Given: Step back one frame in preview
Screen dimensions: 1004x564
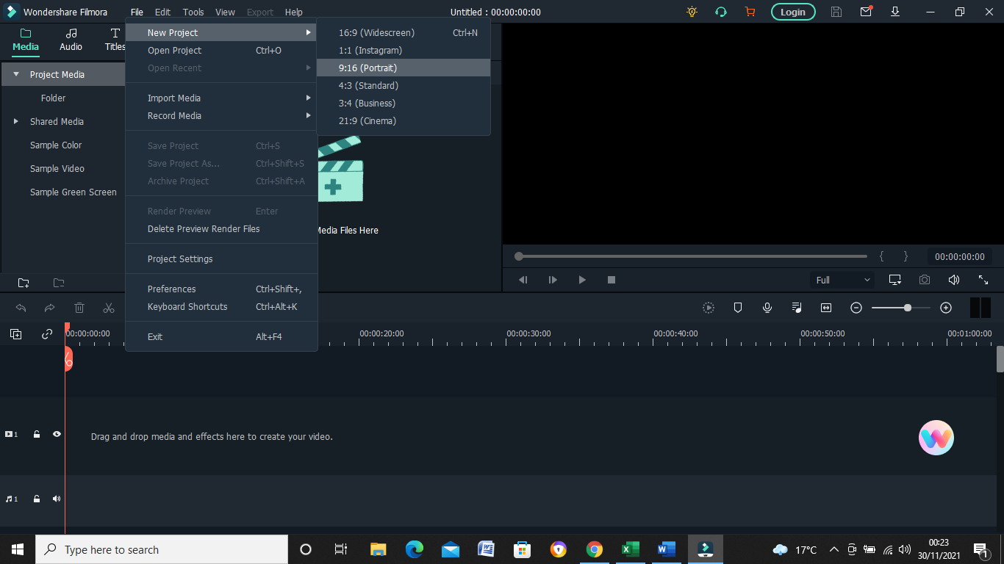Looking at the screenshot, I should [523, 280].
